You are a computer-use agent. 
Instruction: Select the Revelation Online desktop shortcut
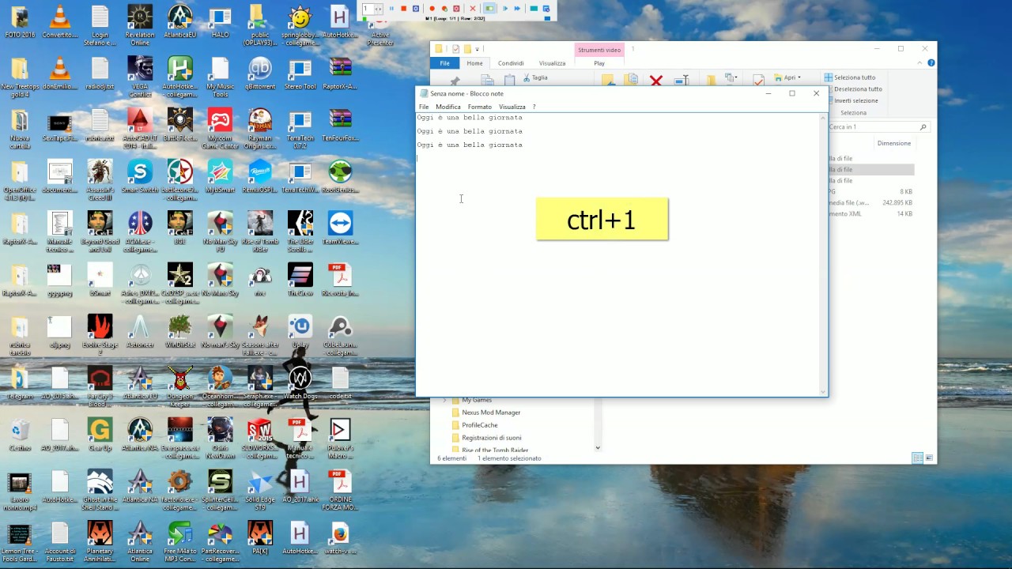tap(140, 25)
